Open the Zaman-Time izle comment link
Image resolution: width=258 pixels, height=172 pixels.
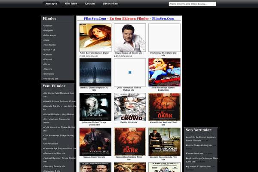194,154
